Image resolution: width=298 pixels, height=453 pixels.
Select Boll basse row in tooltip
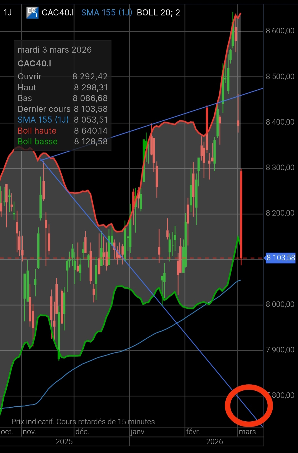coord(63,142)
